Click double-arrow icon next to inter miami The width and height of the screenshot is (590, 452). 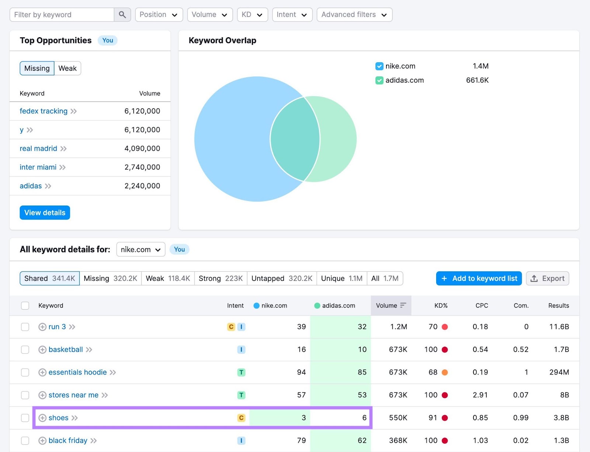point(63,167)
